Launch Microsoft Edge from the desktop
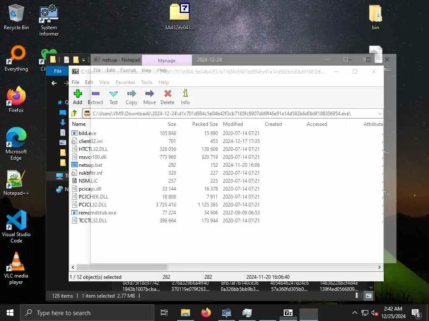 [16, 144]
